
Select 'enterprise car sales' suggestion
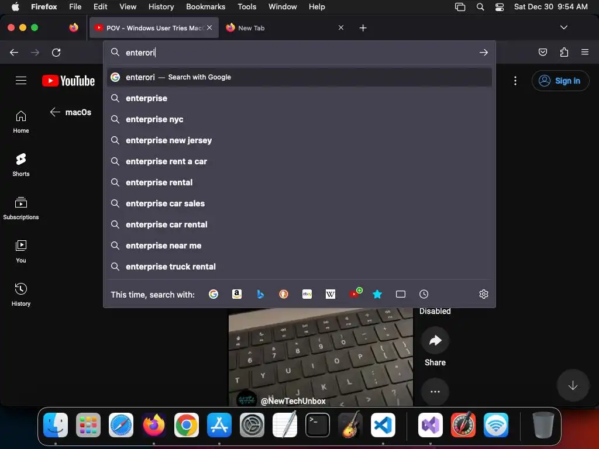[299, 203]
